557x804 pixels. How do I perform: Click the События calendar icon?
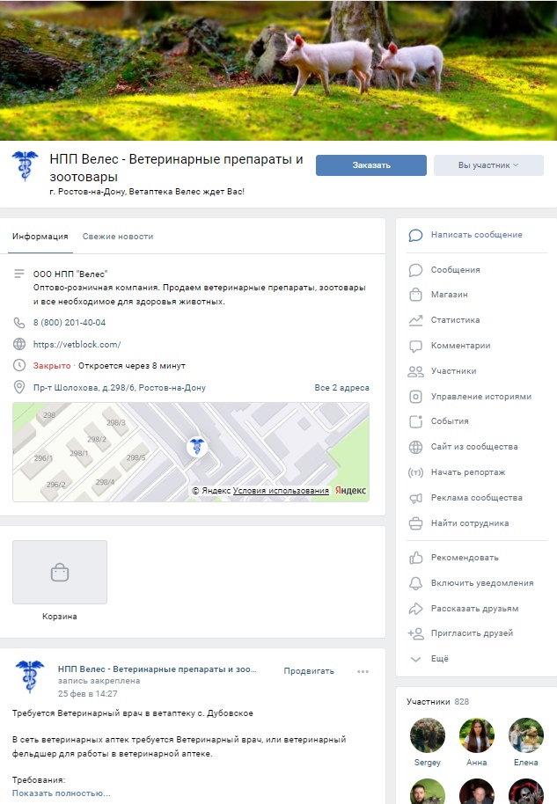(415, 421)
